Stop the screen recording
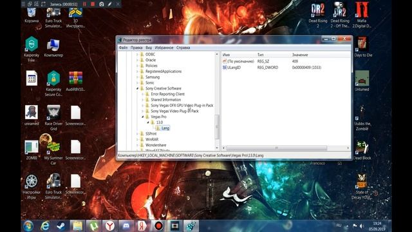Screen dimensions: 412x232 93,4
